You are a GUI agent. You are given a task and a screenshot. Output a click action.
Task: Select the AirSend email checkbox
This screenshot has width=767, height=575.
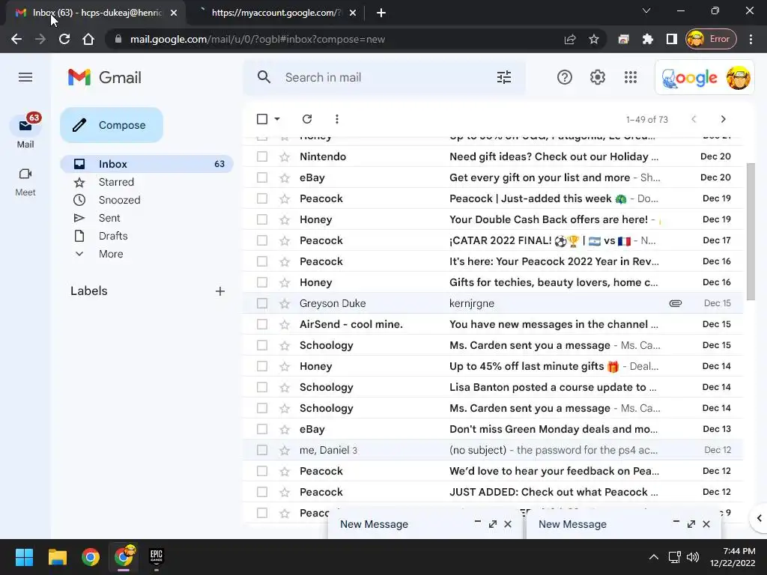[262, 324]
